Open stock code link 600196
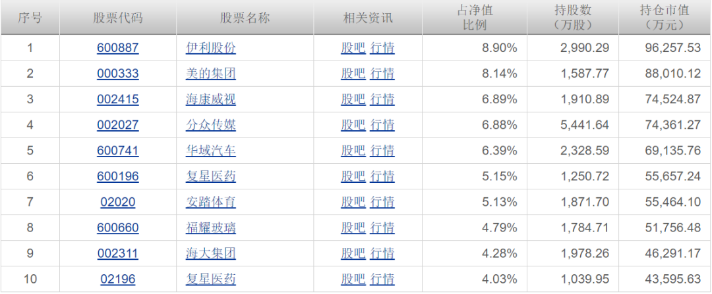The height and width of the screenshot is (294, 712). point(117,176)
